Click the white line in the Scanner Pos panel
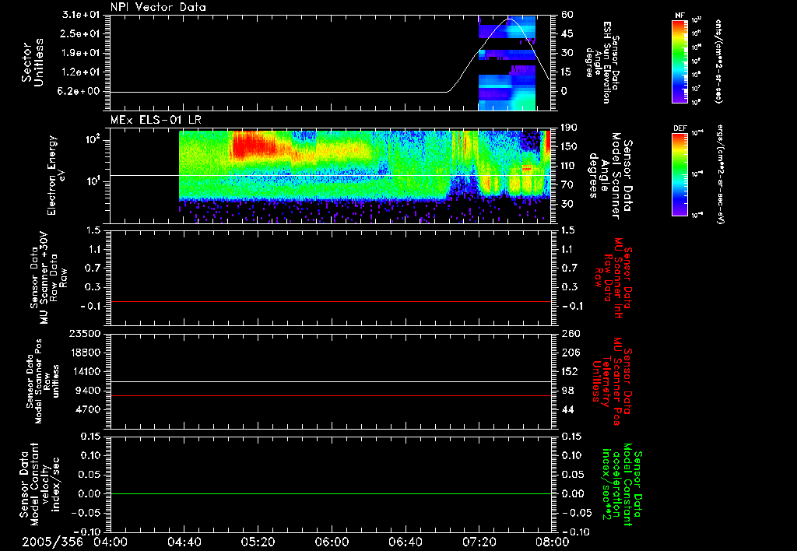The image size is (797, 551). [331, 381]
